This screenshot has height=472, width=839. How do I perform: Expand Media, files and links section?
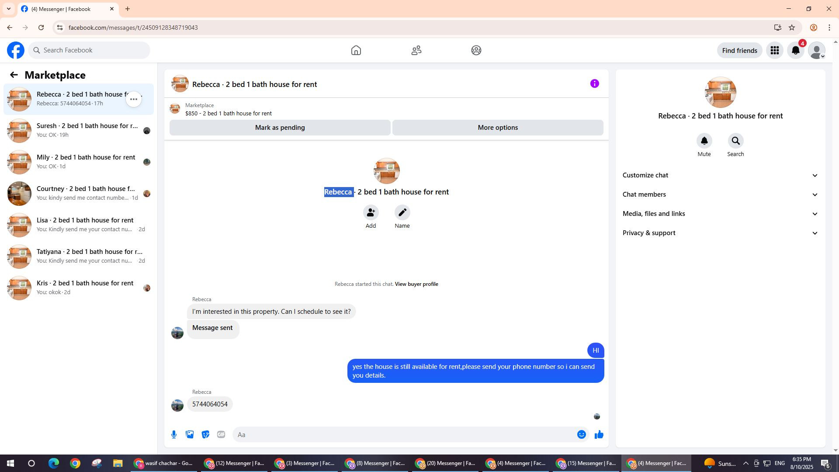720,214
